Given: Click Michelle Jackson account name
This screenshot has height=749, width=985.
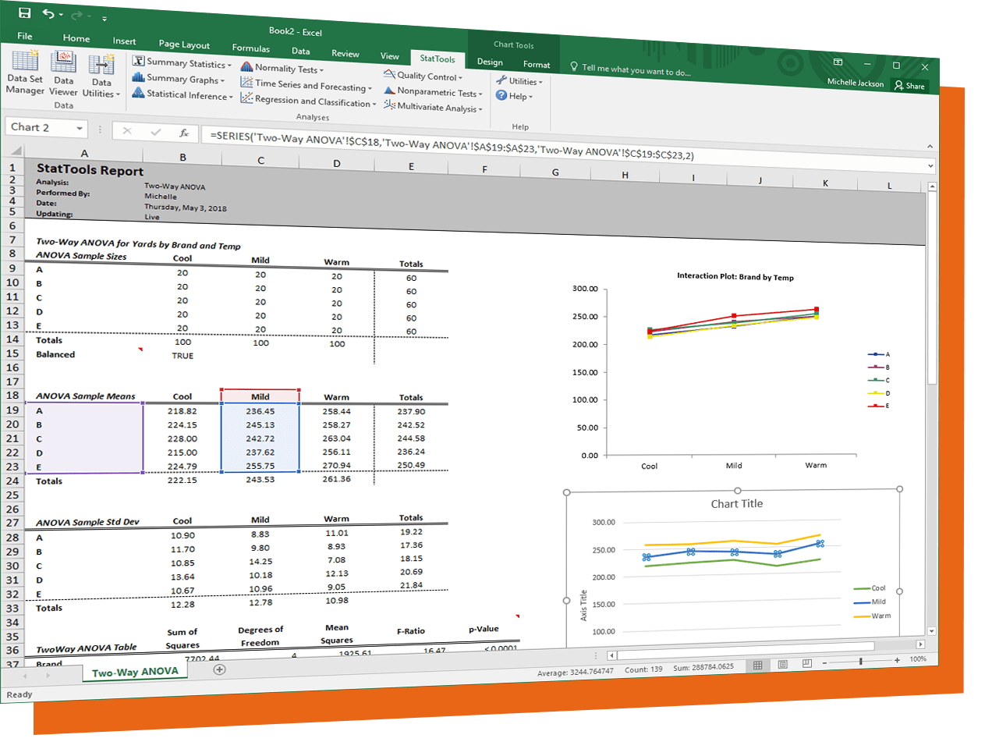Looking at the screenshot, I should coord(855,83).
